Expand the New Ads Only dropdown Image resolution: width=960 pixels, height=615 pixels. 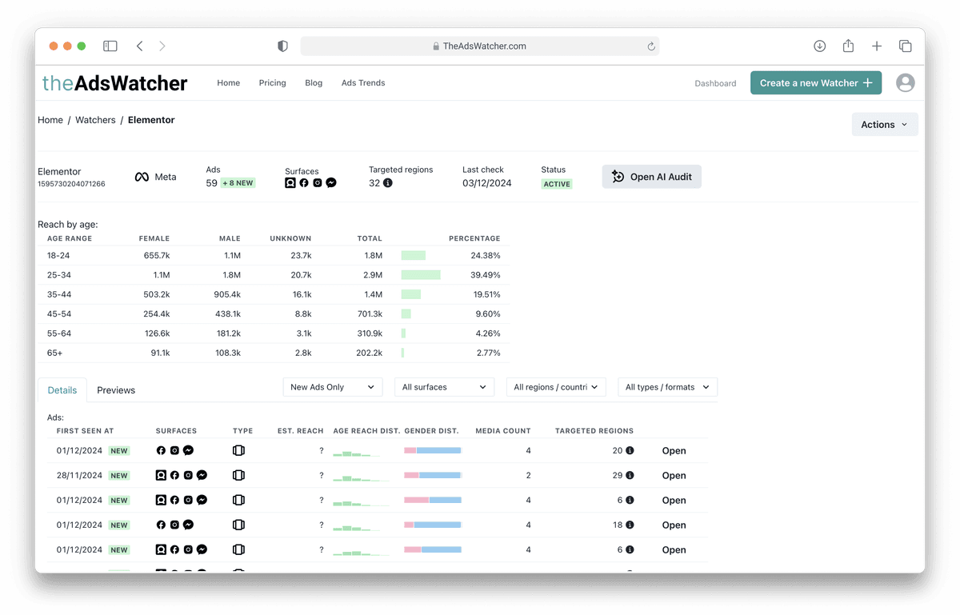[333, 387]
